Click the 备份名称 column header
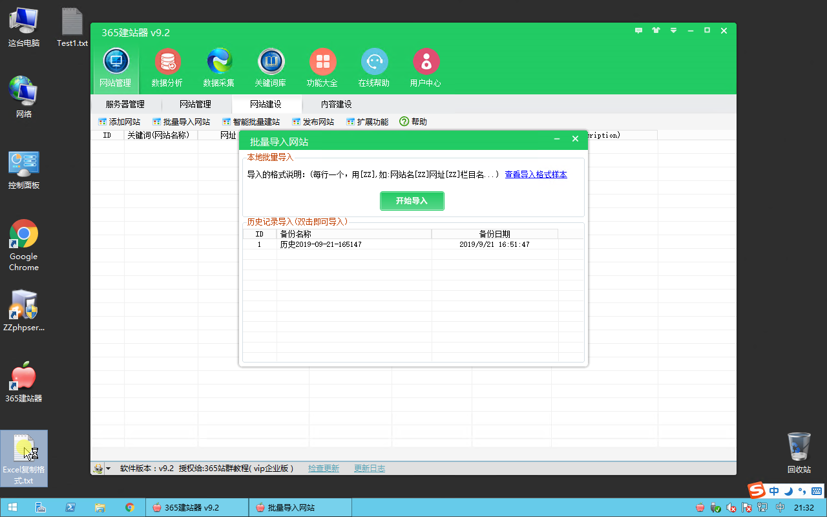 (x=354, y=234)
